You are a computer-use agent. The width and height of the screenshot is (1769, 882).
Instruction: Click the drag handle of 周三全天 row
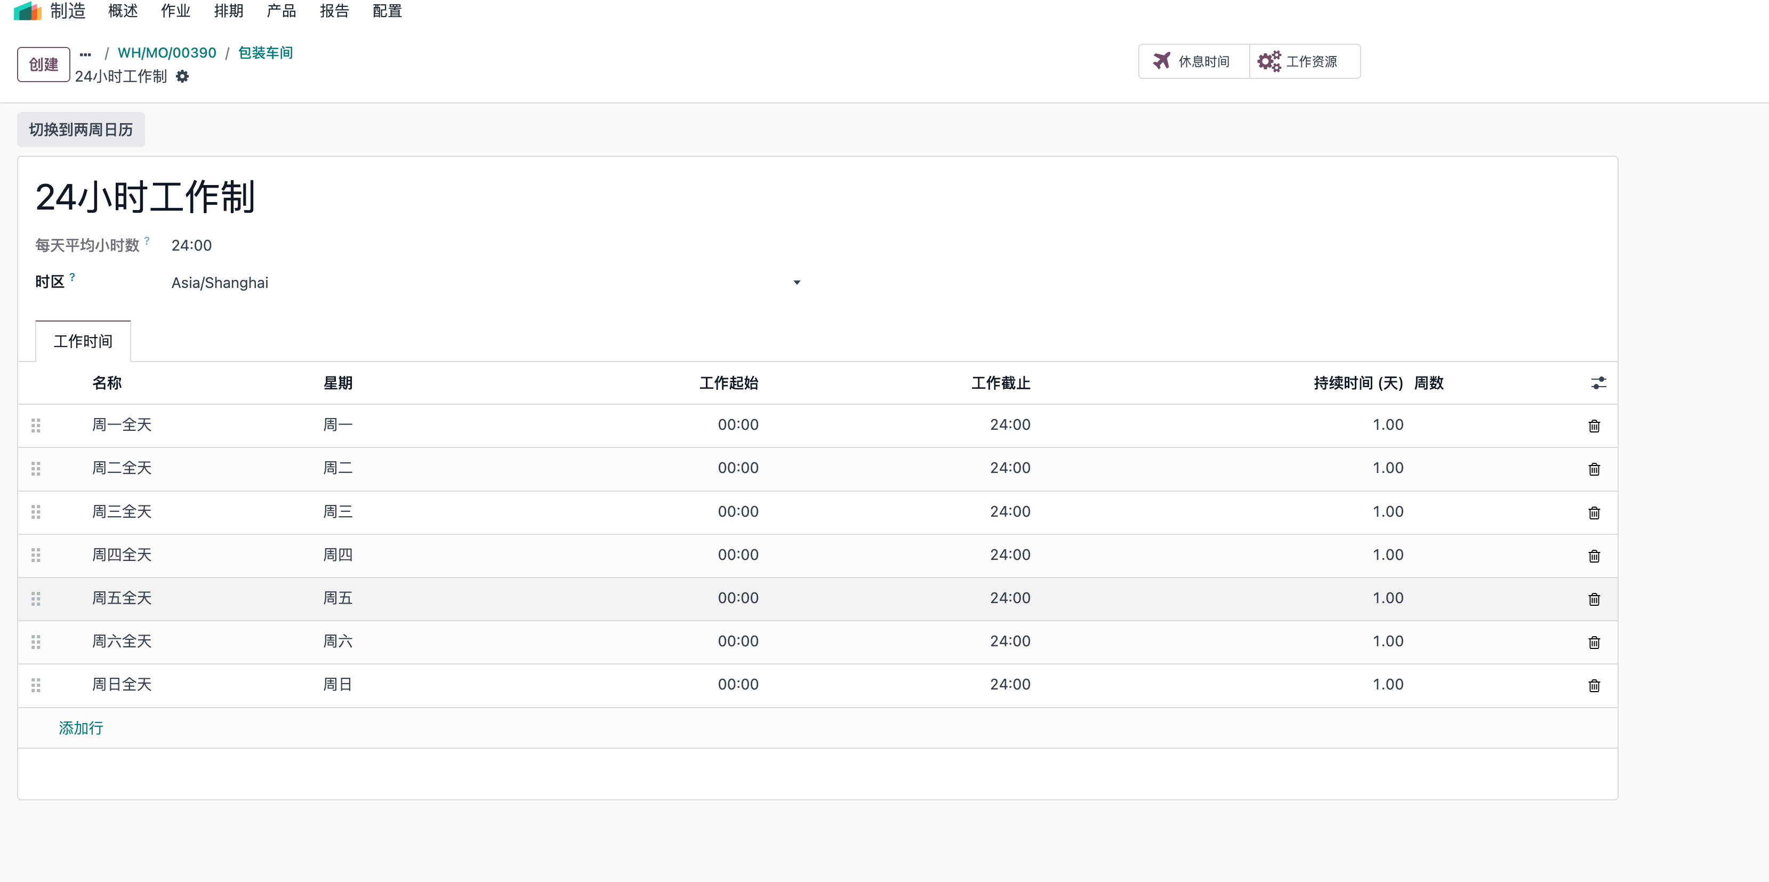pos(36,512)
